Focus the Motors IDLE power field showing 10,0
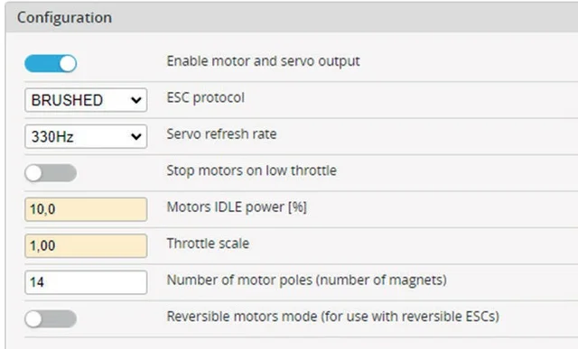 coord(86,209)
